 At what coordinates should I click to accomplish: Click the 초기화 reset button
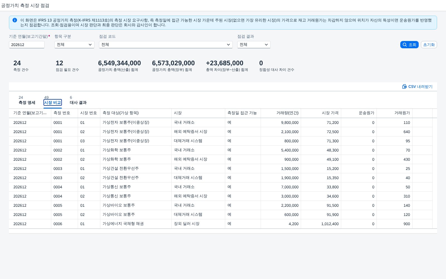point(429,45)
